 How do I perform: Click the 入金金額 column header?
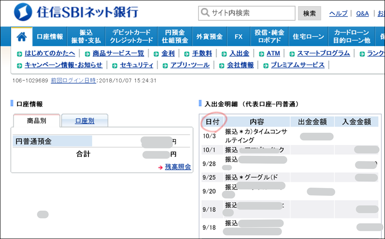[356, 122]
